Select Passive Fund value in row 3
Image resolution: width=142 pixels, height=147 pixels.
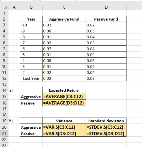pos(106,25)
